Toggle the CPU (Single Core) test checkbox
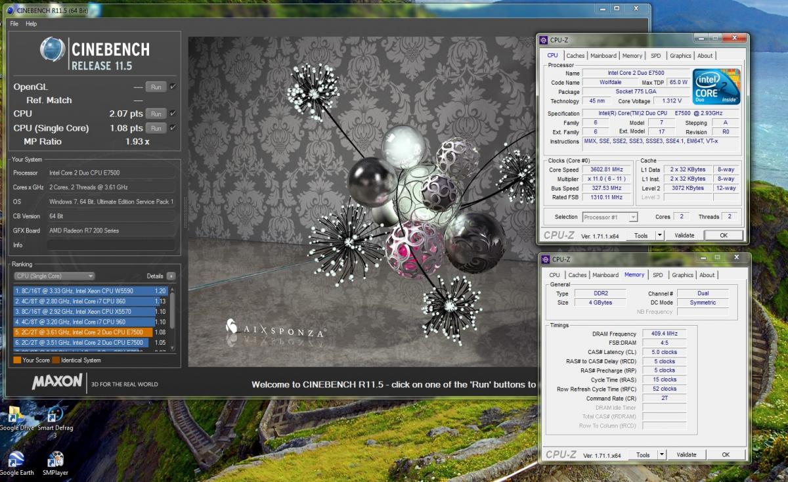 pos(173,127)
